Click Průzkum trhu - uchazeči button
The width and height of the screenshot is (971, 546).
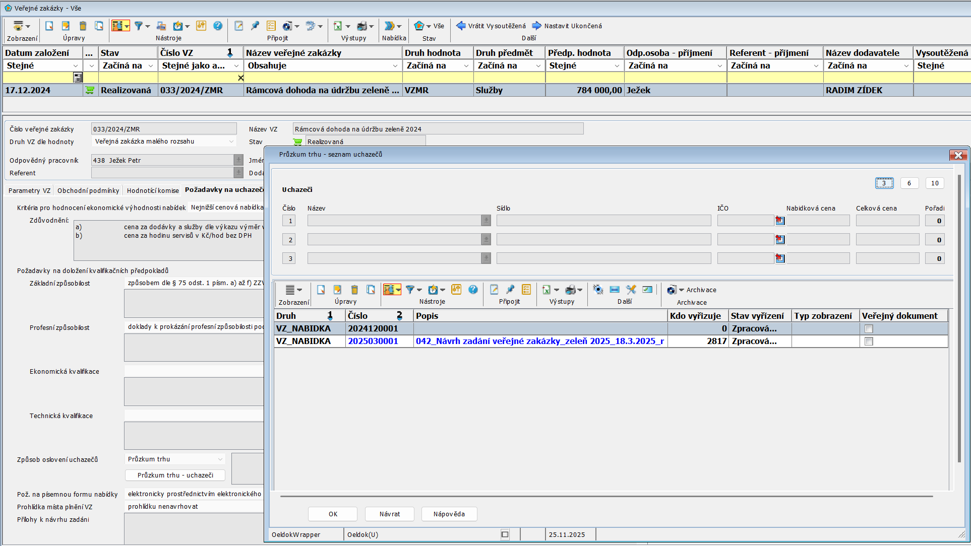(x=175, y=475)
